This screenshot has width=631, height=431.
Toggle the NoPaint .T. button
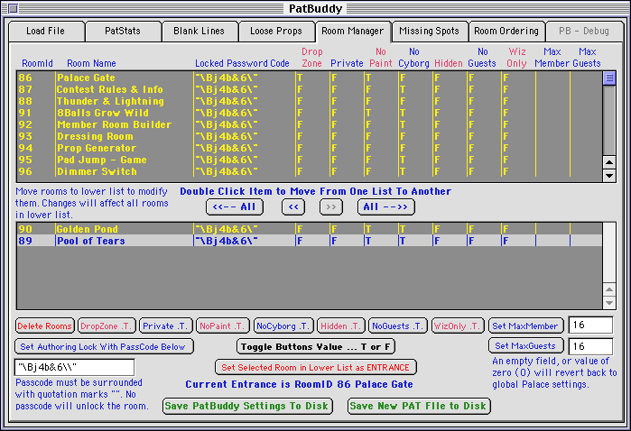pos(222,326)
